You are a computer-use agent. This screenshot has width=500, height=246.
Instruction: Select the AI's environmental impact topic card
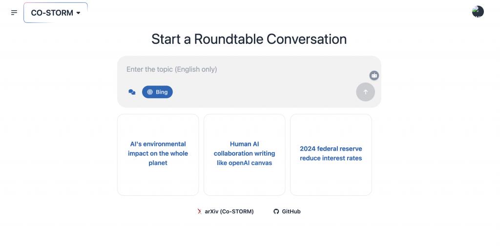point(158,154)
